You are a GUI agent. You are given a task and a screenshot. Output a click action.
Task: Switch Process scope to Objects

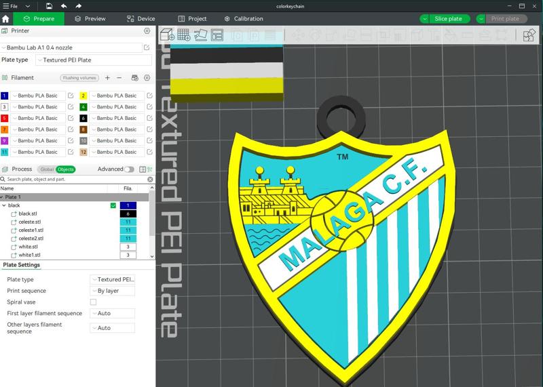(65, 169)
